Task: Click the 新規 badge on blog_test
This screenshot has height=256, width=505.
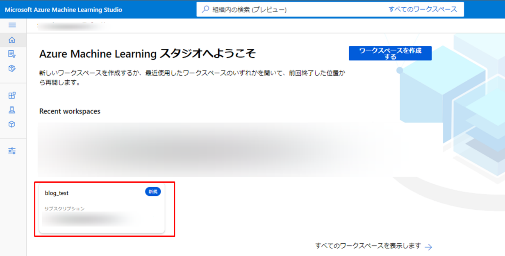Action: [x=153, y=192]
